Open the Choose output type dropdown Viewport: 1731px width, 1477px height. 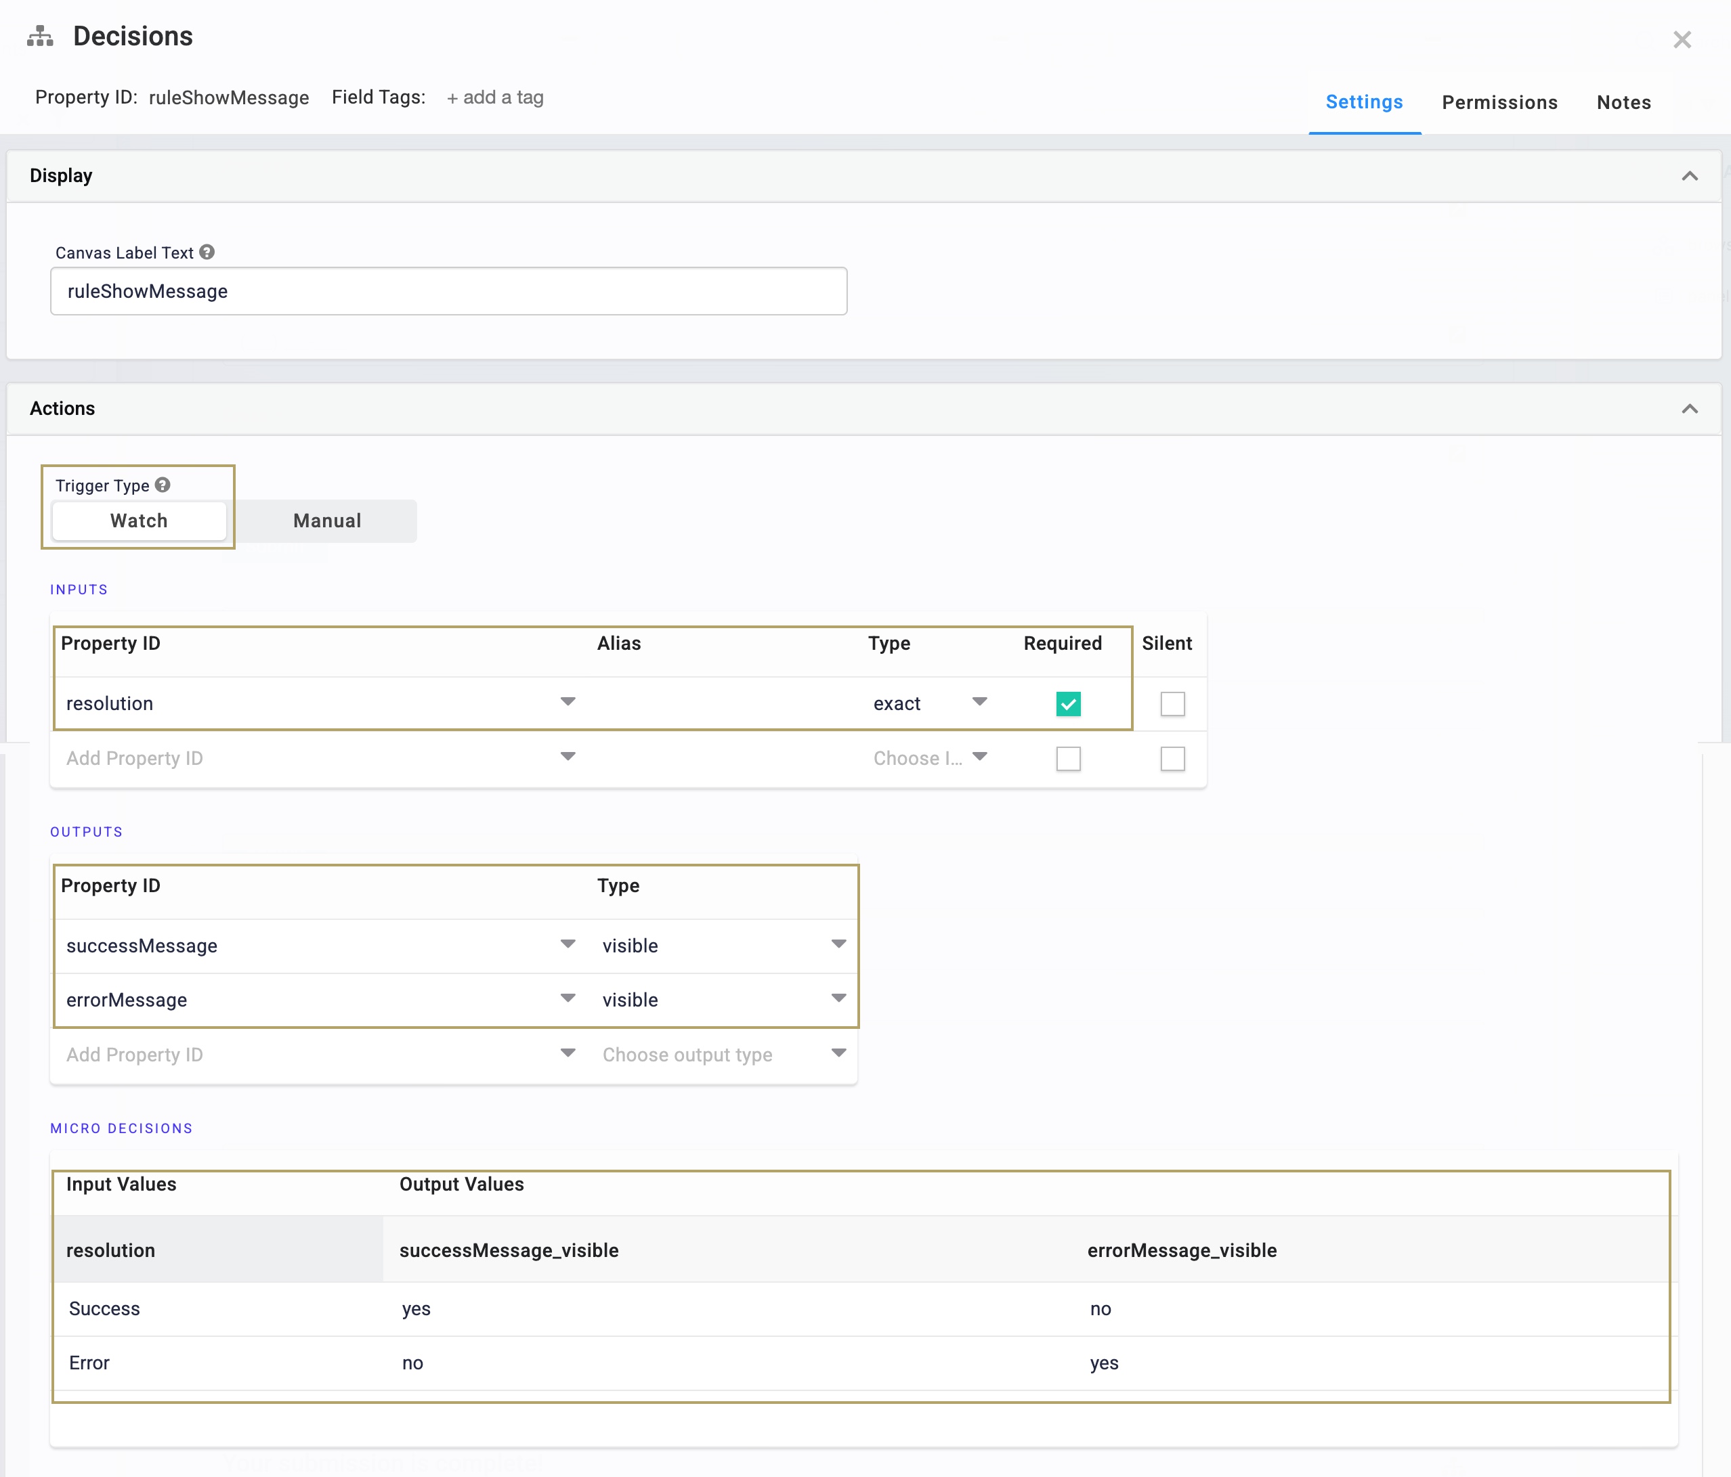[x=839, y=1054]
